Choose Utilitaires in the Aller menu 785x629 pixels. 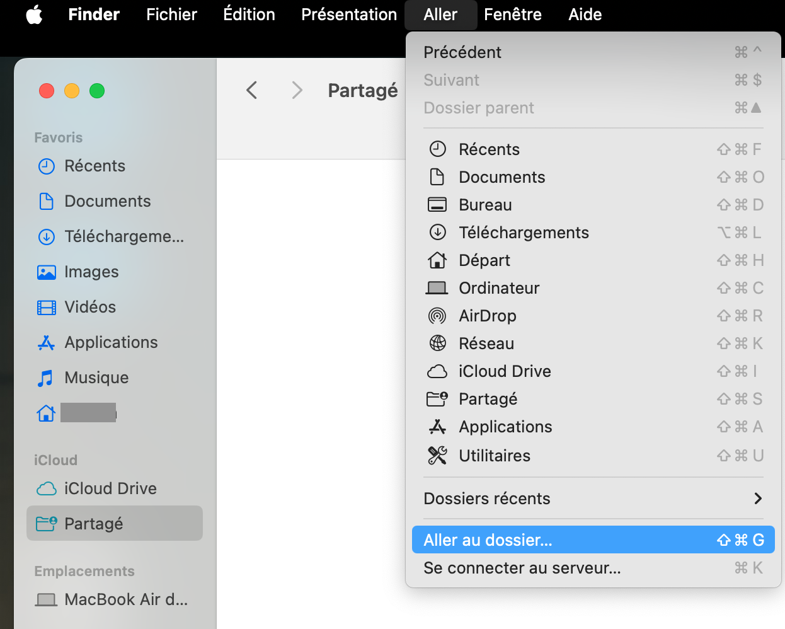[593, 456]
